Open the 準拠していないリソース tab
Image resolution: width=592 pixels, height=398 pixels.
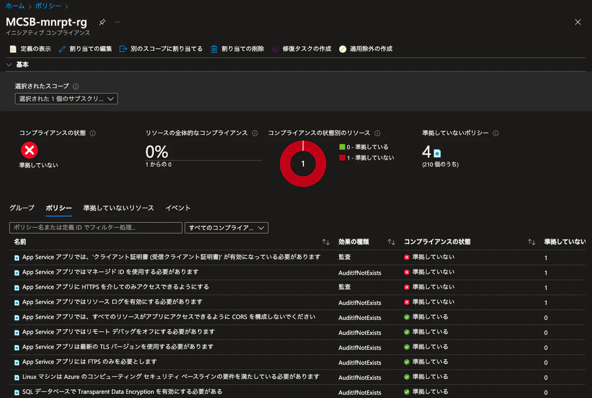(x=119, y=208)
